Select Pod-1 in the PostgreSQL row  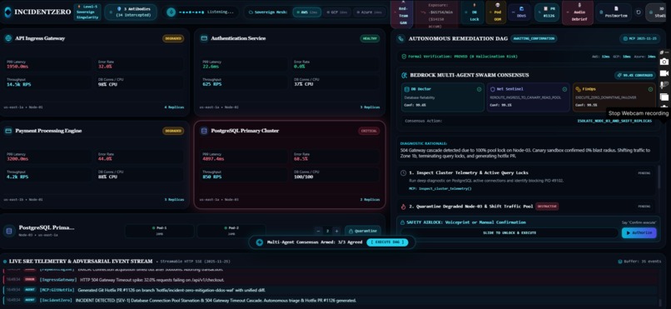coord(160,231)
